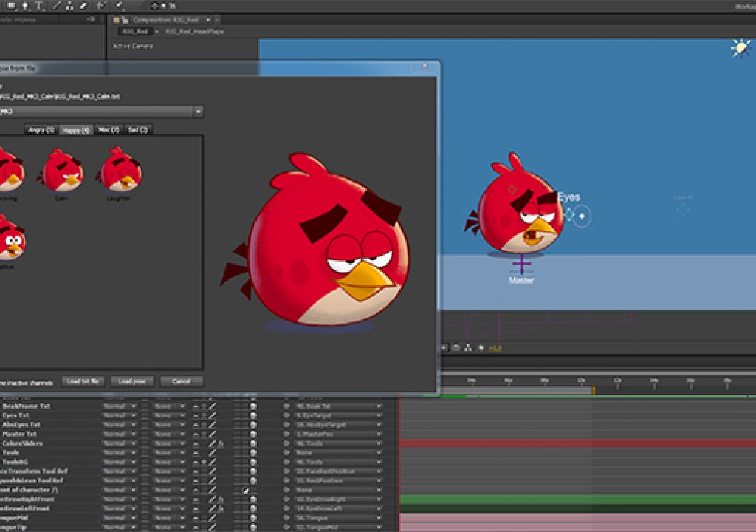Viewport: 756px width, 532px height.
Task: Cancel the pose dialog
Action: click(x=182, y=381)
